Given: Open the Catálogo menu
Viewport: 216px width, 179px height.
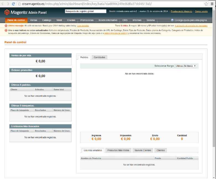Looking at the screenshot, I should (x=47, y=20).
